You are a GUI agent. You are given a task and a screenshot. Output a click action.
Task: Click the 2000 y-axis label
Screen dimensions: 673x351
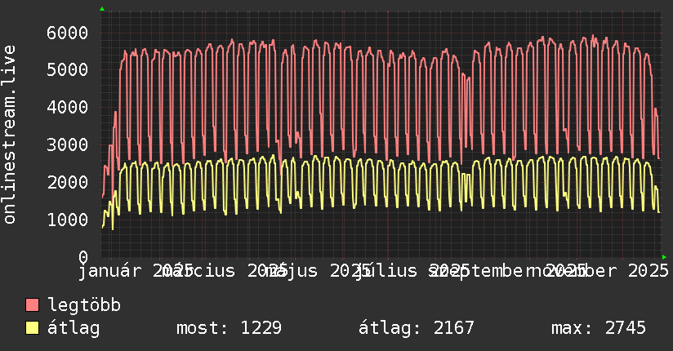(68, 182)
